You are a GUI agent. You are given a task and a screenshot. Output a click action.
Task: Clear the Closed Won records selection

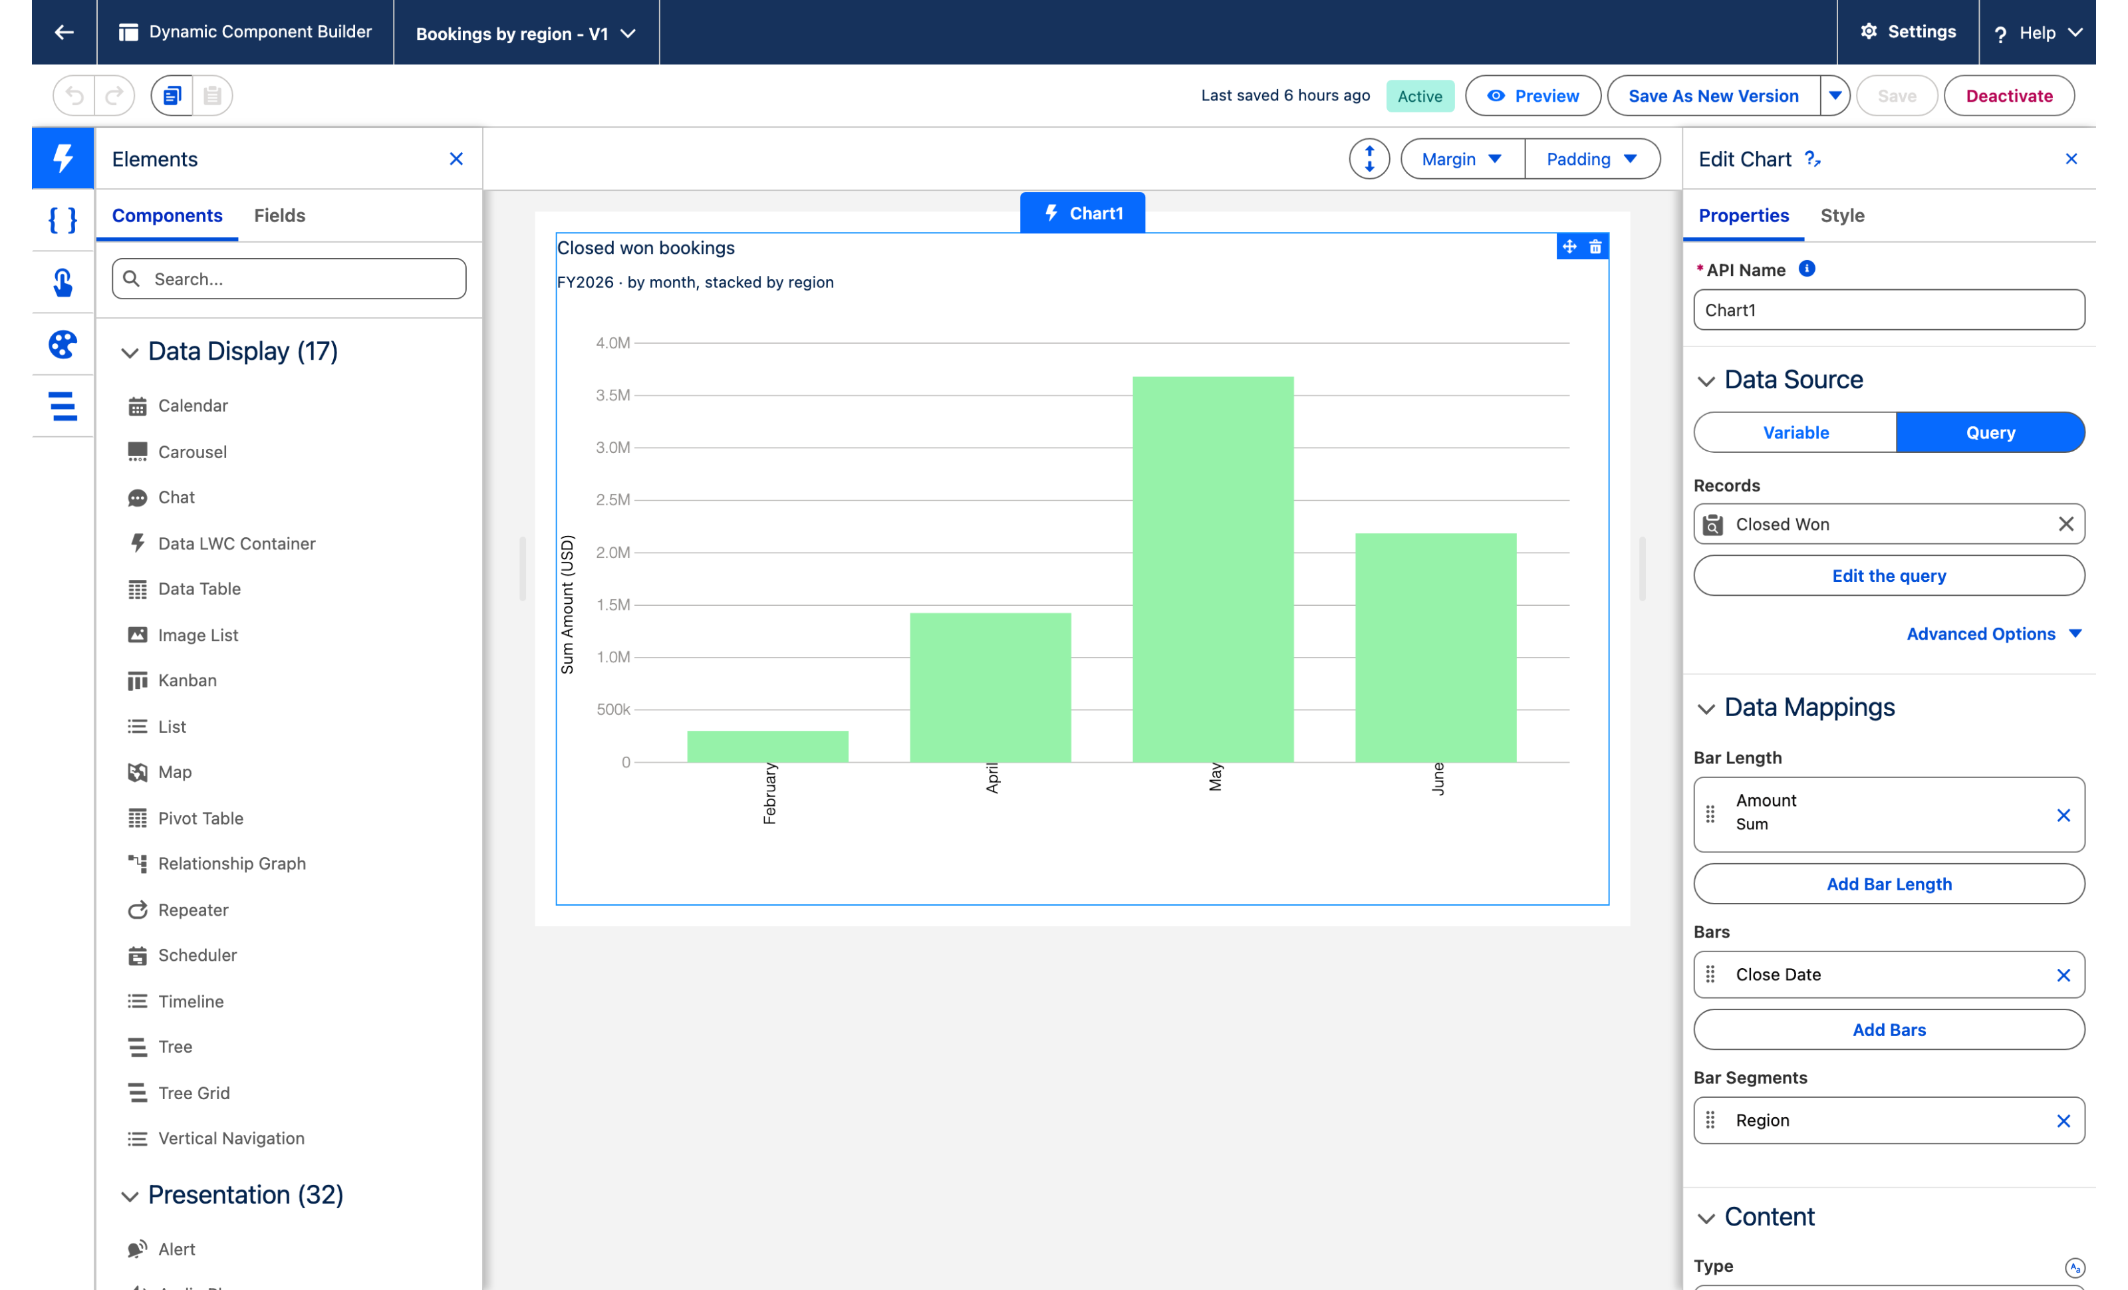click(2065, 524)
